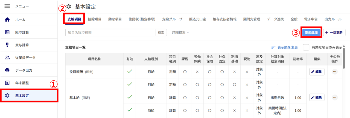This screenshot has height=118, width=350.
Task: Open the Home icon in sidebar
Action: tap(7, 20)
